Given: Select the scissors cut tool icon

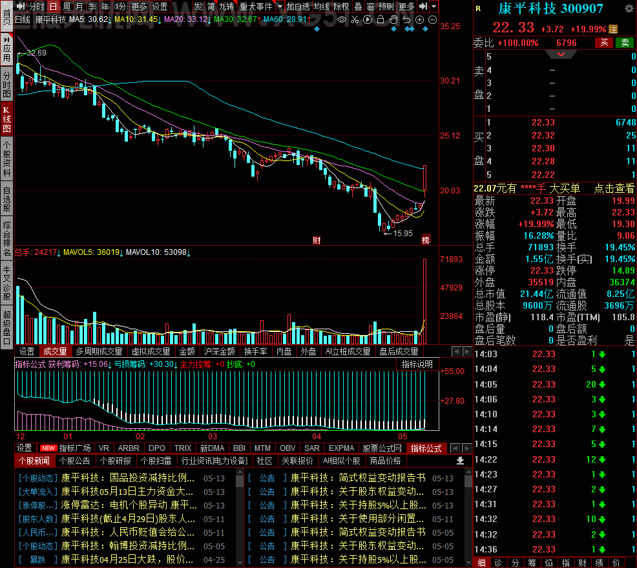Looking at the screenshot, I should coord(355,19).
